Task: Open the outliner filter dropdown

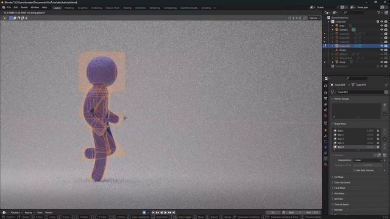Action: 380,12
